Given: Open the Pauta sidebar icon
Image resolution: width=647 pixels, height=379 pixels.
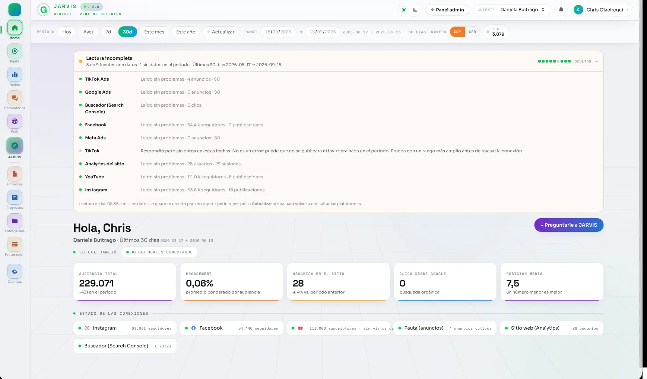Looking at the screenshot, I should 15,51.
